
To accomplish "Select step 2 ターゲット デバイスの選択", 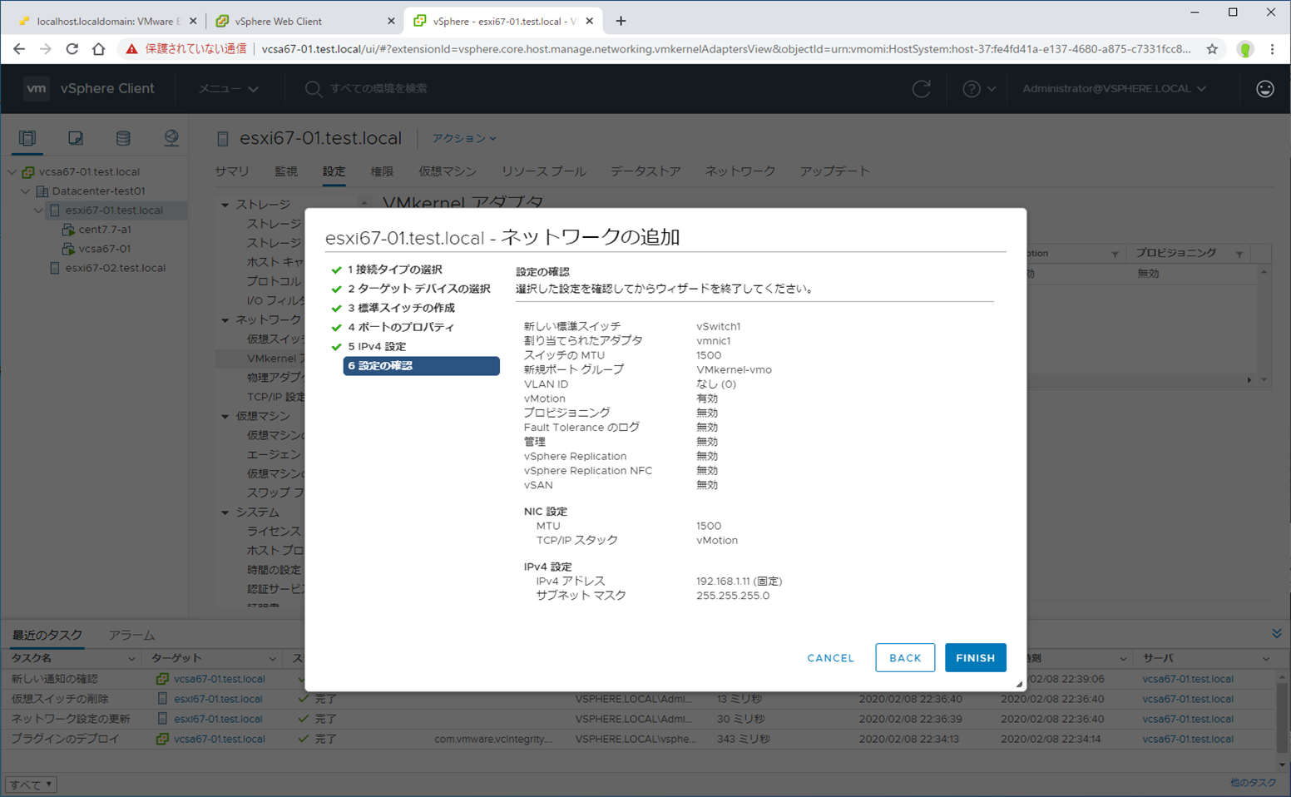I will click(419, 289).
